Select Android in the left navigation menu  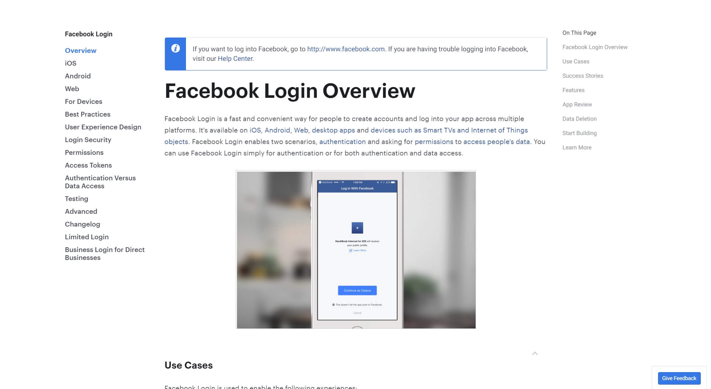[x=78, y=76]
